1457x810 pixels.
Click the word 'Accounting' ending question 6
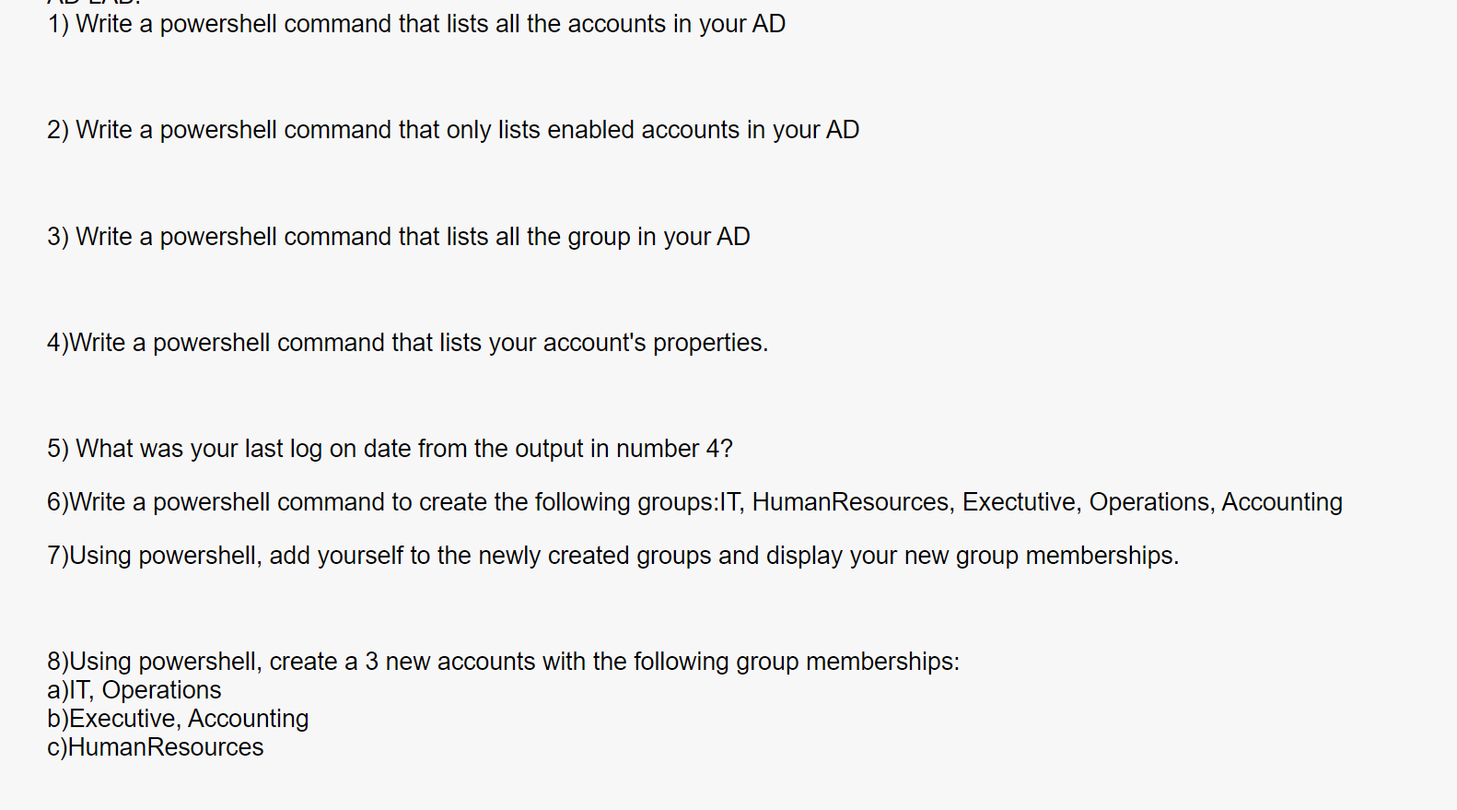pos(1282,503)
